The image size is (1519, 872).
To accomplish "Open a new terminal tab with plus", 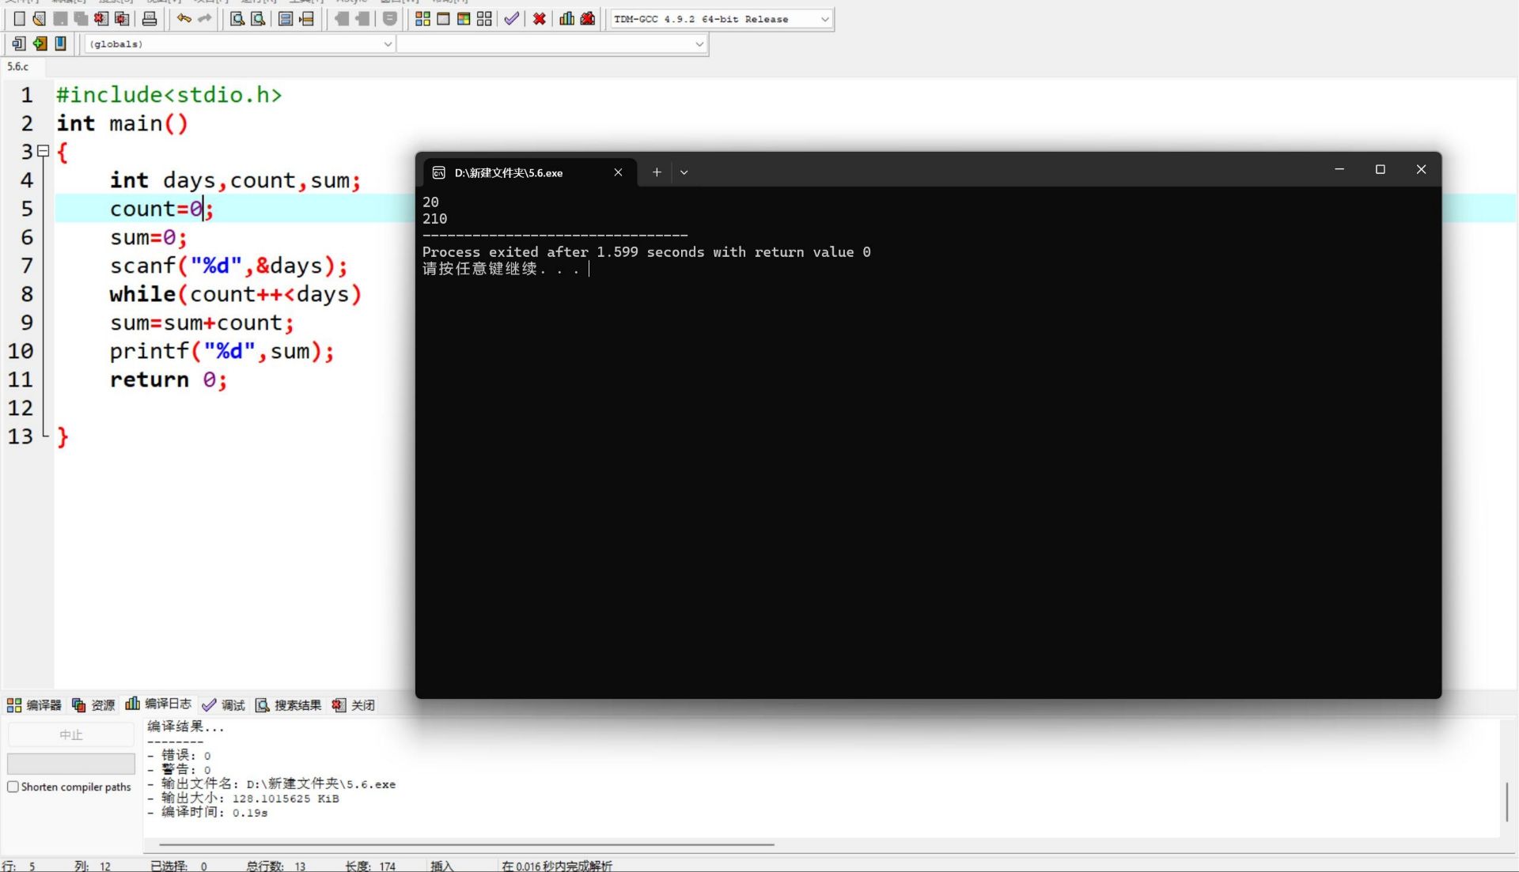I will point(657,172).
